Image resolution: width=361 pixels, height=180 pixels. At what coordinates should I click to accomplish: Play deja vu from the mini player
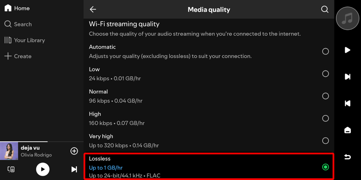point(43,169)
